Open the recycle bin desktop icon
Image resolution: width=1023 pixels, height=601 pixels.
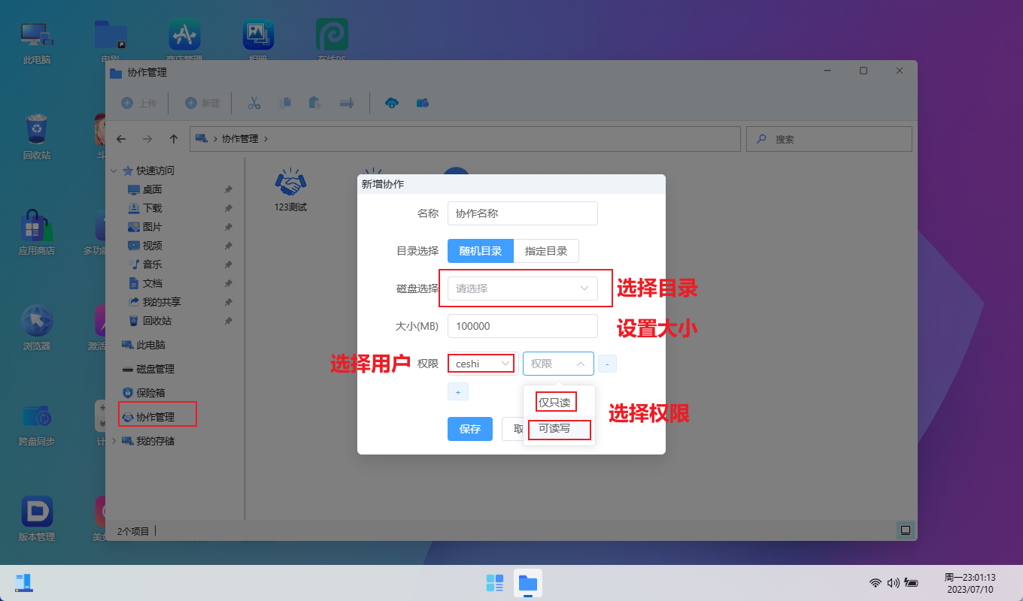(37, 137)
